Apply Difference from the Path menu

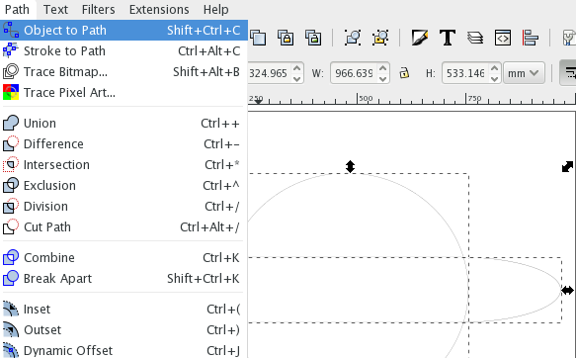click(x=123, y=144)
